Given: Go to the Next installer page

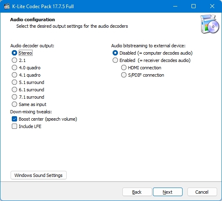Looking at the screenshot, I should click(x=168, y=192).
